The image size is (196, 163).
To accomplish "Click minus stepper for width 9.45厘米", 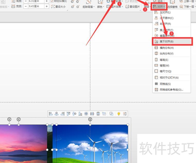I will (26, 6).
